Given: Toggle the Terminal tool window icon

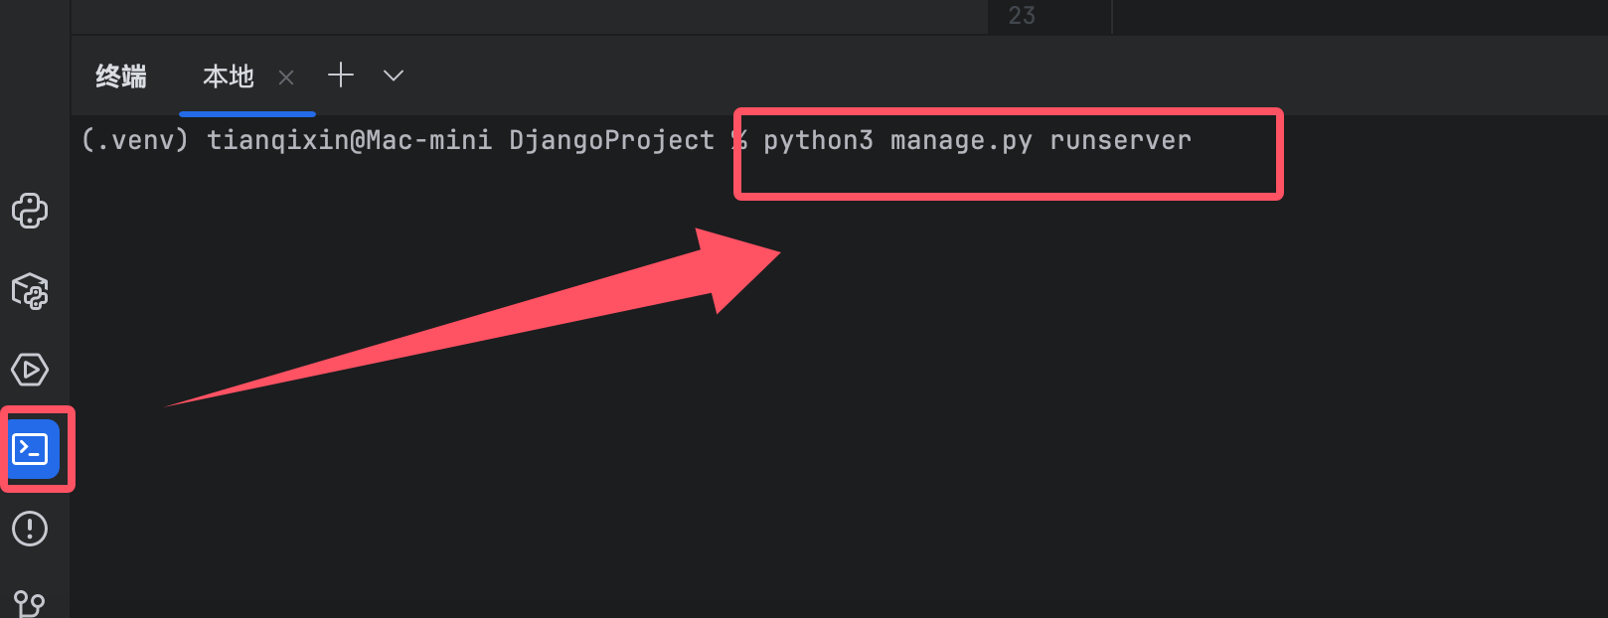Looking at the screenshot, I should click(x=31, y=449).
